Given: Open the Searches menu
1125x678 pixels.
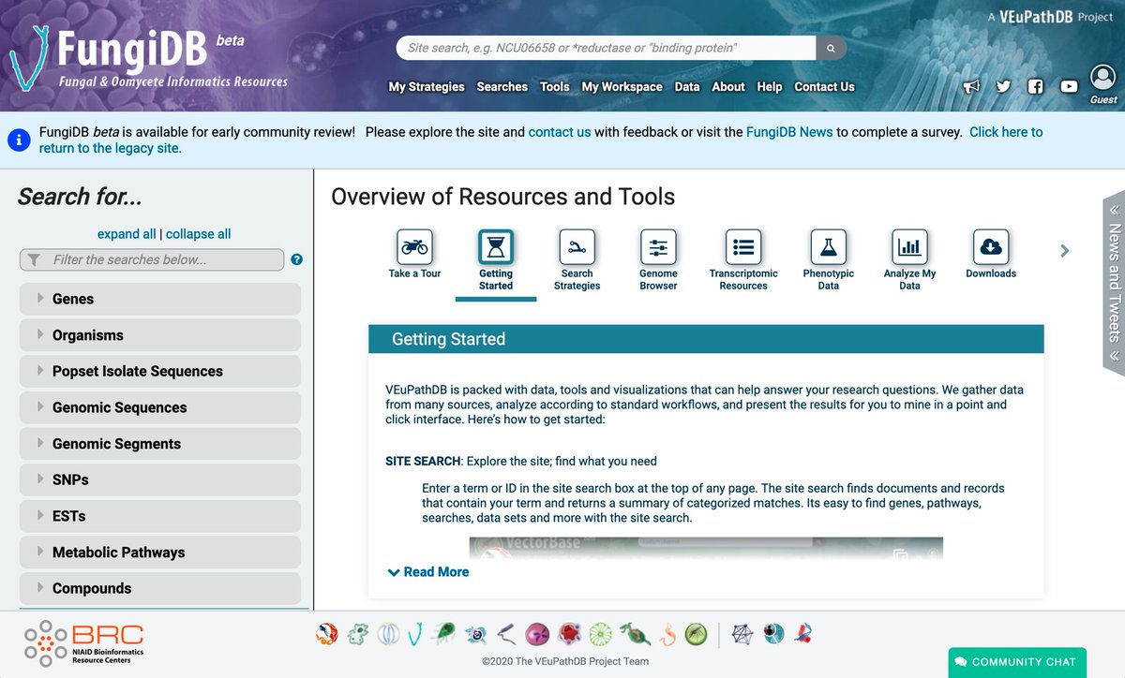Looking at the screenshot, I should [502, 86].
